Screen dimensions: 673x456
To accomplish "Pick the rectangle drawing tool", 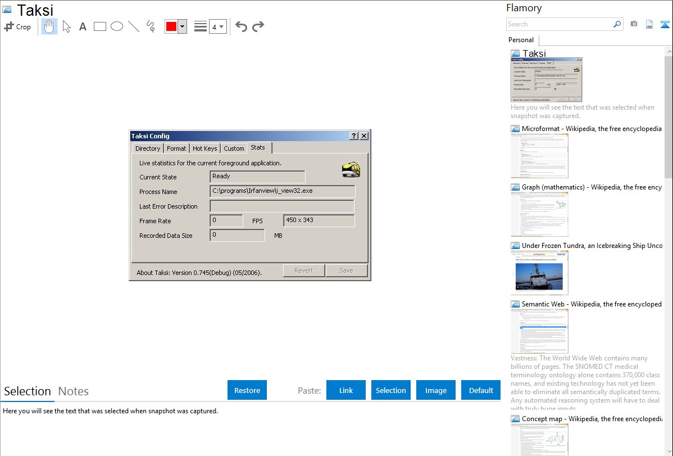I will (x=99, y=26).
